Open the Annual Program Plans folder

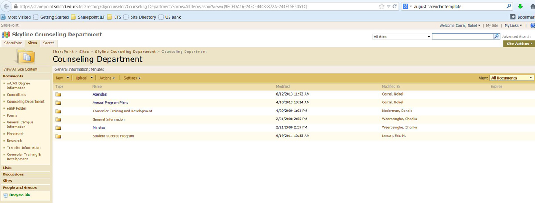(x=110, y=103)
